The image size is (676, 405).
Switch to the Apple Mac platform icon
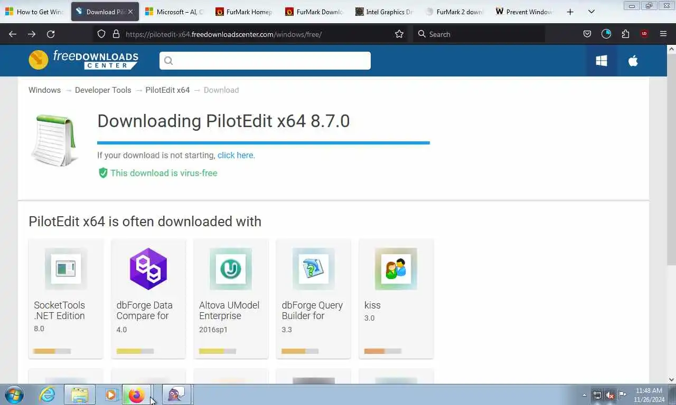tap(633, 61)
